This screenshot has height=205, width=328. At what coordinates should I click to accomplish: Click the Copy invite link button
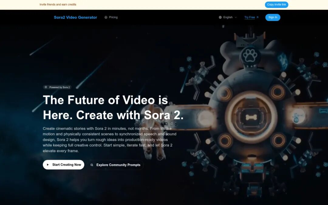tap(276, 5)
